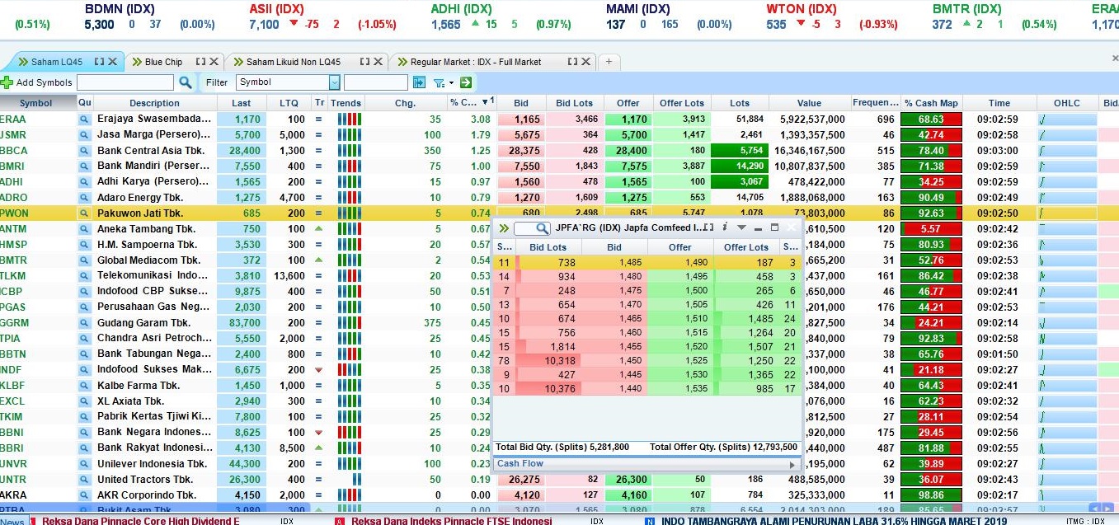Click the detach brackets icon in JPFA window title
This screenshot has height=525, width=1119.
(x=708, y=227)
